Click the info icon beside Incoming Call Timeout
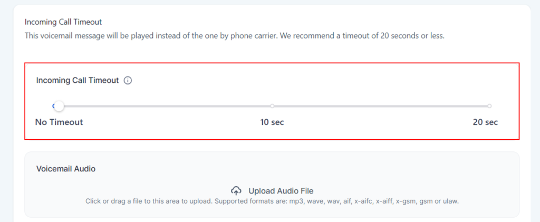 [128, 81]
